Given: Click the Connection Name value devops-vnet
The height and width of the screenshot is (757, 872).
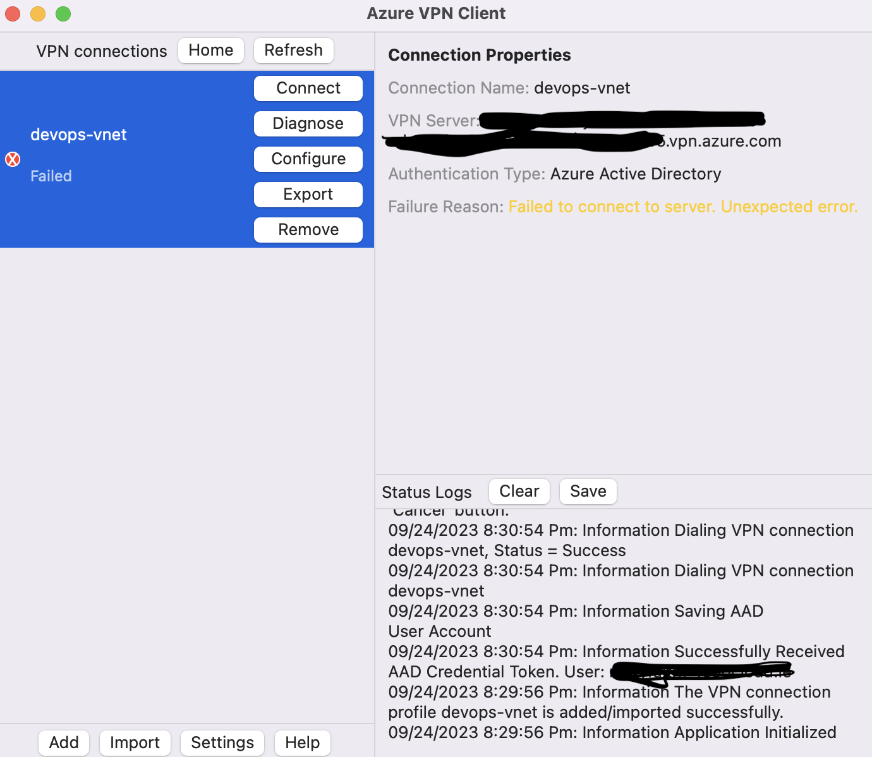Looking at the screenshot, I should (582, 88).
